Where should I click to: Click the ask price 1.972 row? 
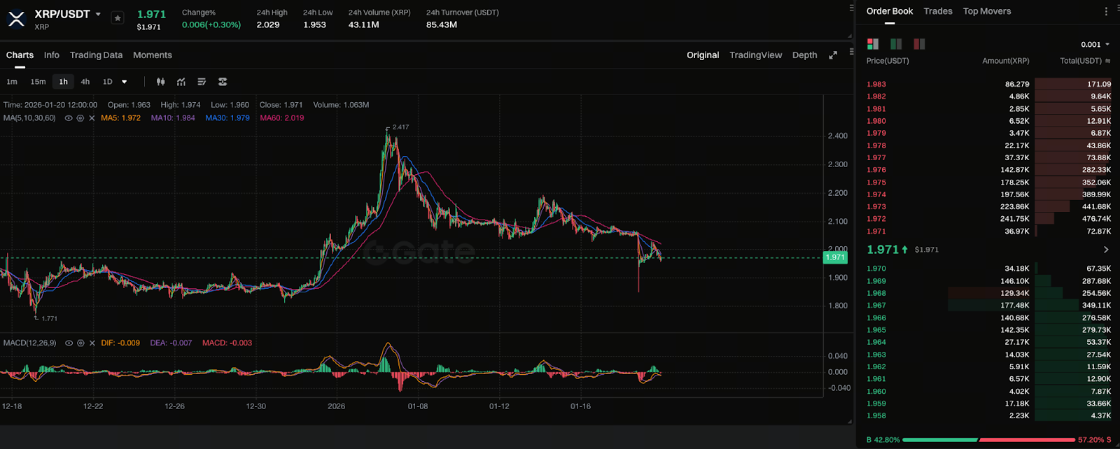tap(988, 219)
